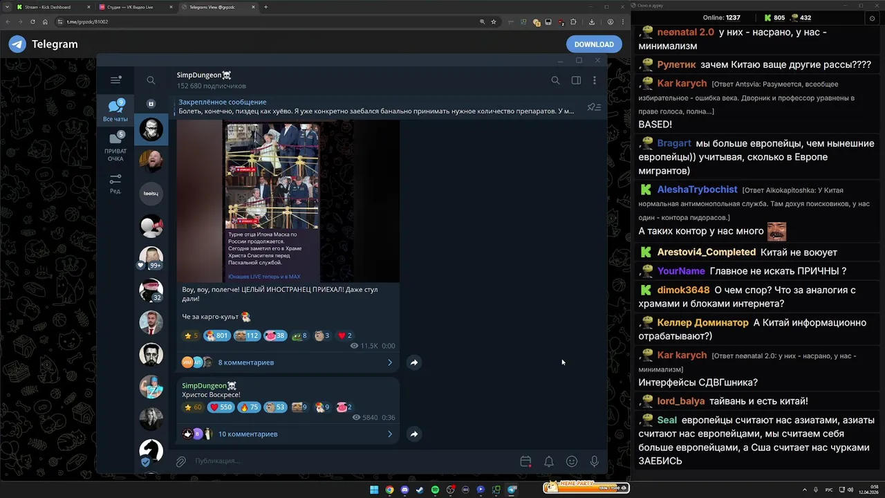This screenshot has width=885, height=498.
Task: Expand chevron on 8 комментариев row
Action: click(x=390, y=362)
